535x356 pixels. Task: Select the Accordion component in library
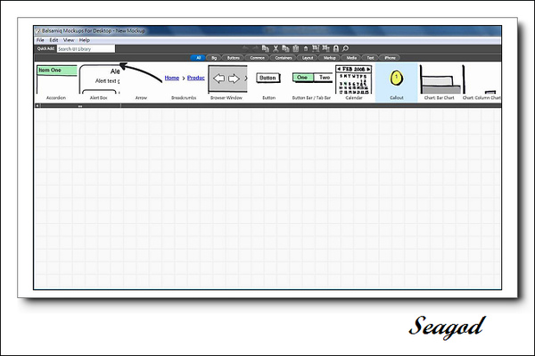(x=56, y=82)
